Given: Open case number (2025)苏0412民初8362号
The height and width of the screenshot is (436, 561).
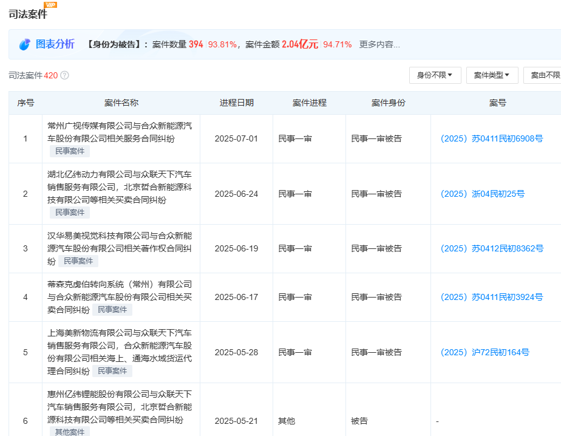Looking at the screenshot, I should tap(491, 248).
